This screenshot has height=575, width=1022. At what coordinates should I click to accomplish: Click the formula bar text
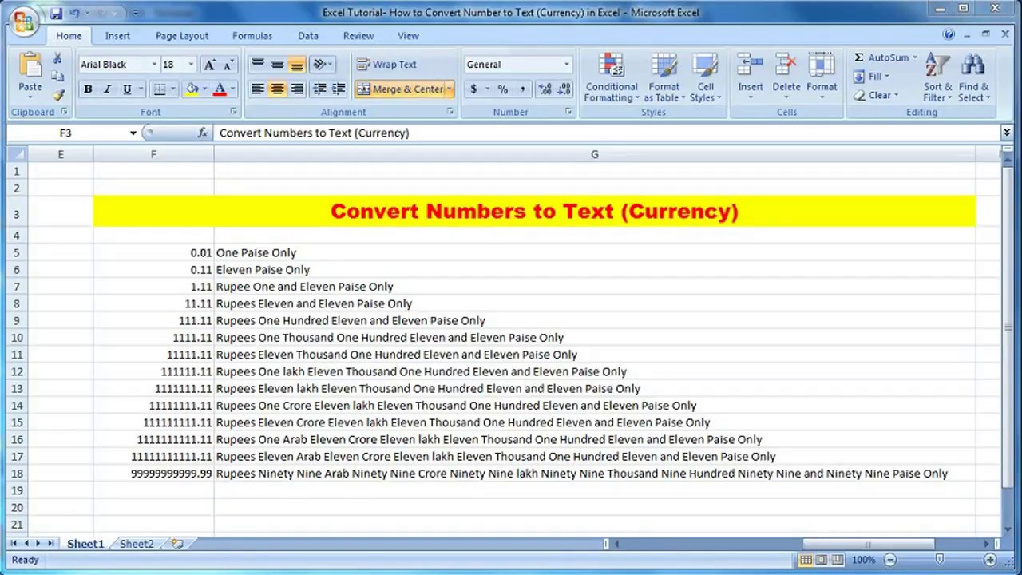coord(314,133)
